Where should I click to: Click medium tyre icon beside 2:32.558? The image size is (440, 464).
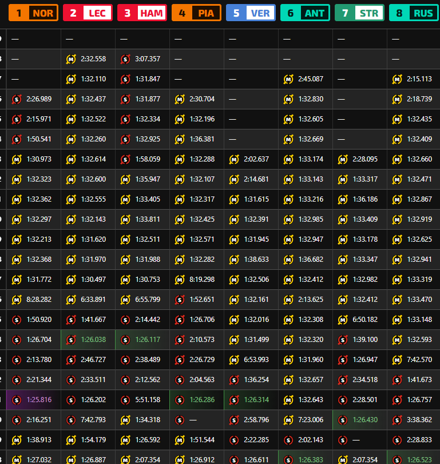click(71, 59)
